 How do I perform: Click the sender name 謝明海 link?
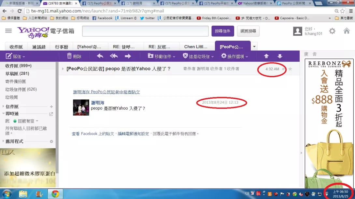[98, 103]
